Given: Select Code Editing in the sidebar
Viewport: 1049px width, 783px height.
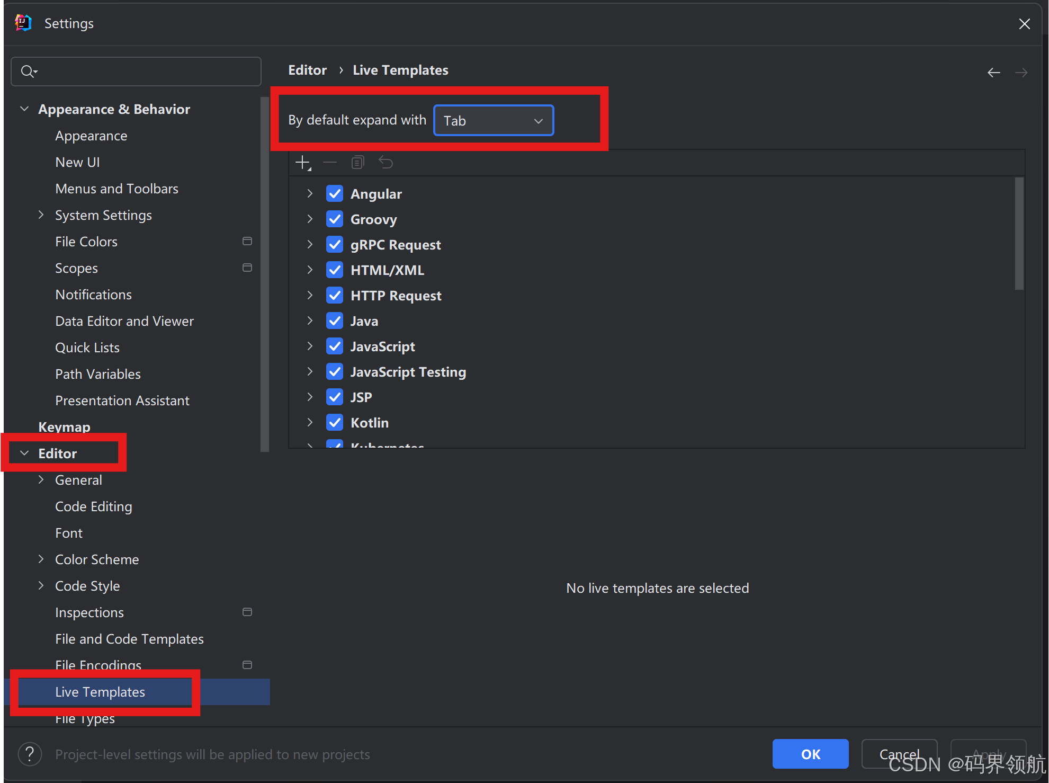Looking at the screenshot, I should click(93, 507).
